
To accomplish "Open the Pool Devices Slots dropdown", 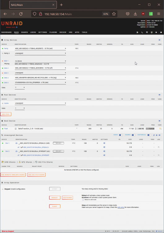I will (x=20, y=108).
